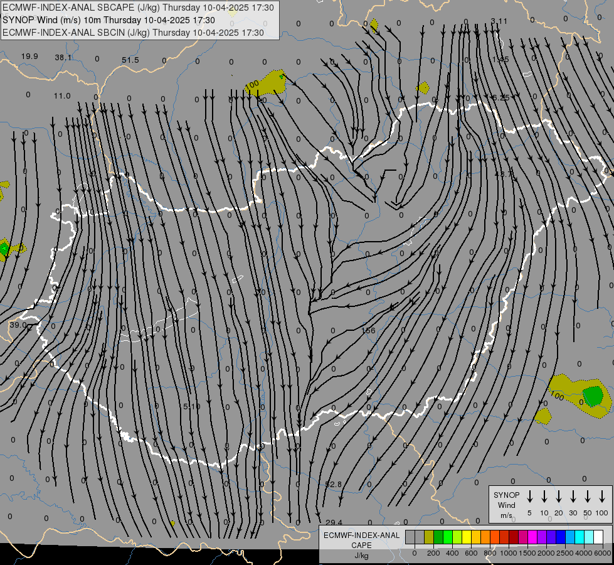Click the 19.9 value on the map
614x565 pixels.
point(29,56)
